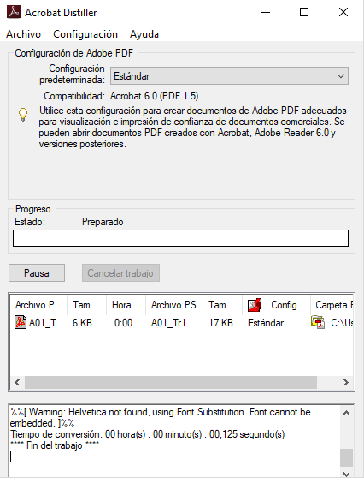Click the PDF folder icon next to C:\Us
The height and width of the screenshot is (478, 364).
pyautogui.click(x=318, y=323)
